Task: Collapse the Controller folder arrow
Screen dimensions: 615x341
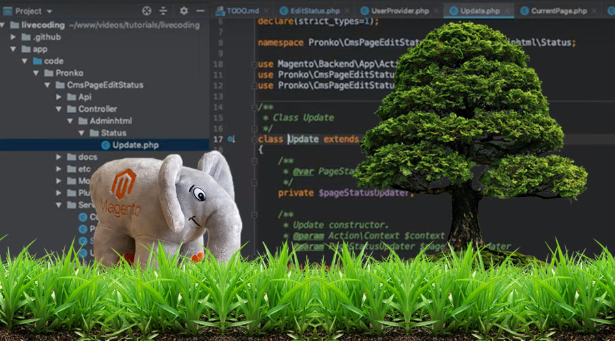Action: click(x=59, y=109)
